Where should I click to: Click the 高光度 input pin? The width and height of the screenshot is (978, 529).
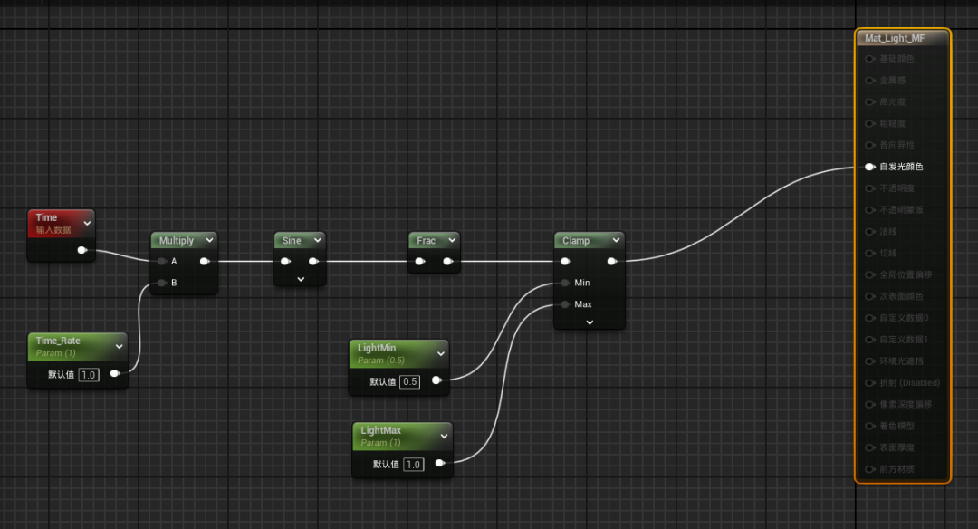pos(870,101)
